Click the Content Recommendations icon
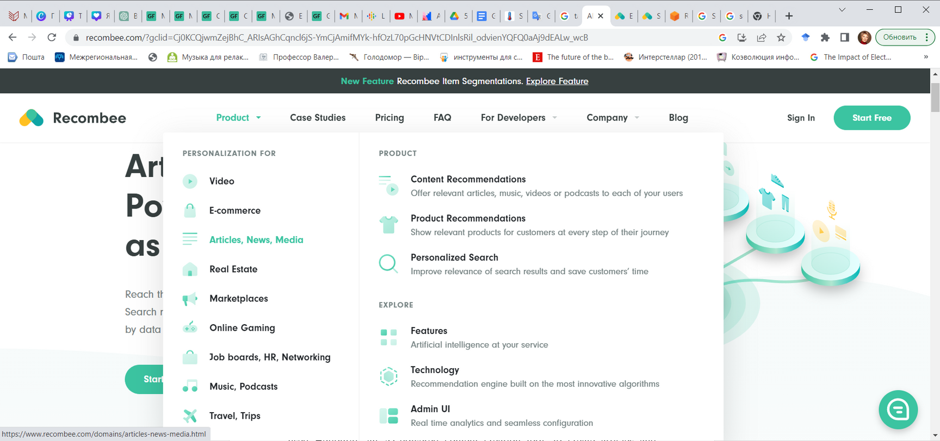This screenshot has height=441, width=940. click(x=388, y=185)
